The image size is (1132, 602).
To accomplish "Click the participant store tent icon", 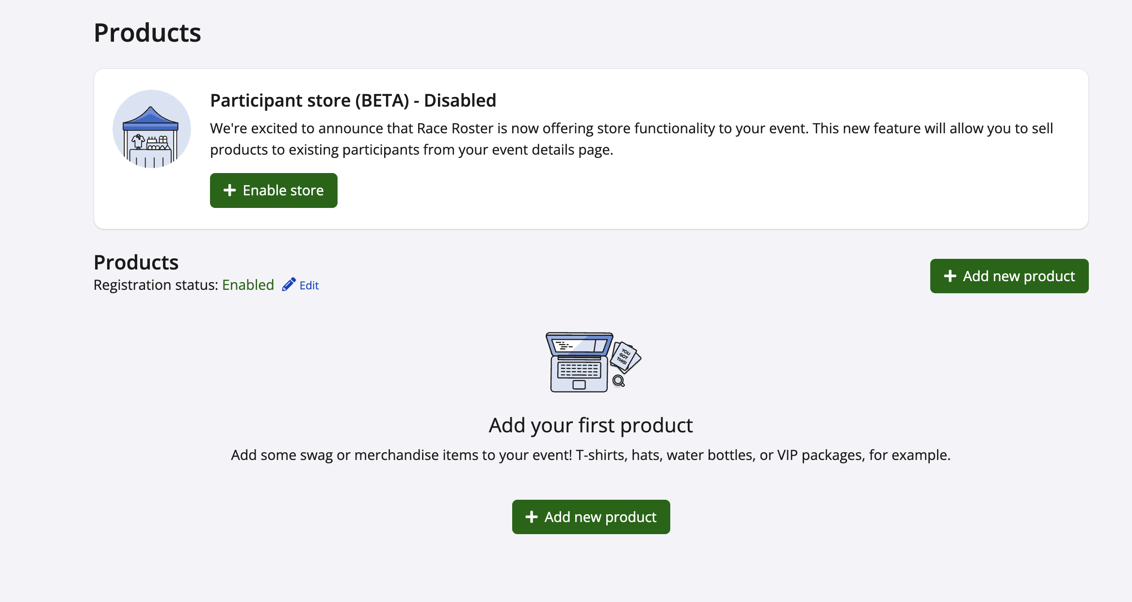I will coord(151,129).
